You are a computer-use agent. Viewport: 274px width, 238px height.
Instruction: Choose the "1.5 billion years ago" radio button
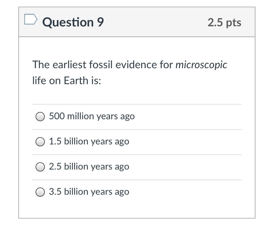(40, 142)
